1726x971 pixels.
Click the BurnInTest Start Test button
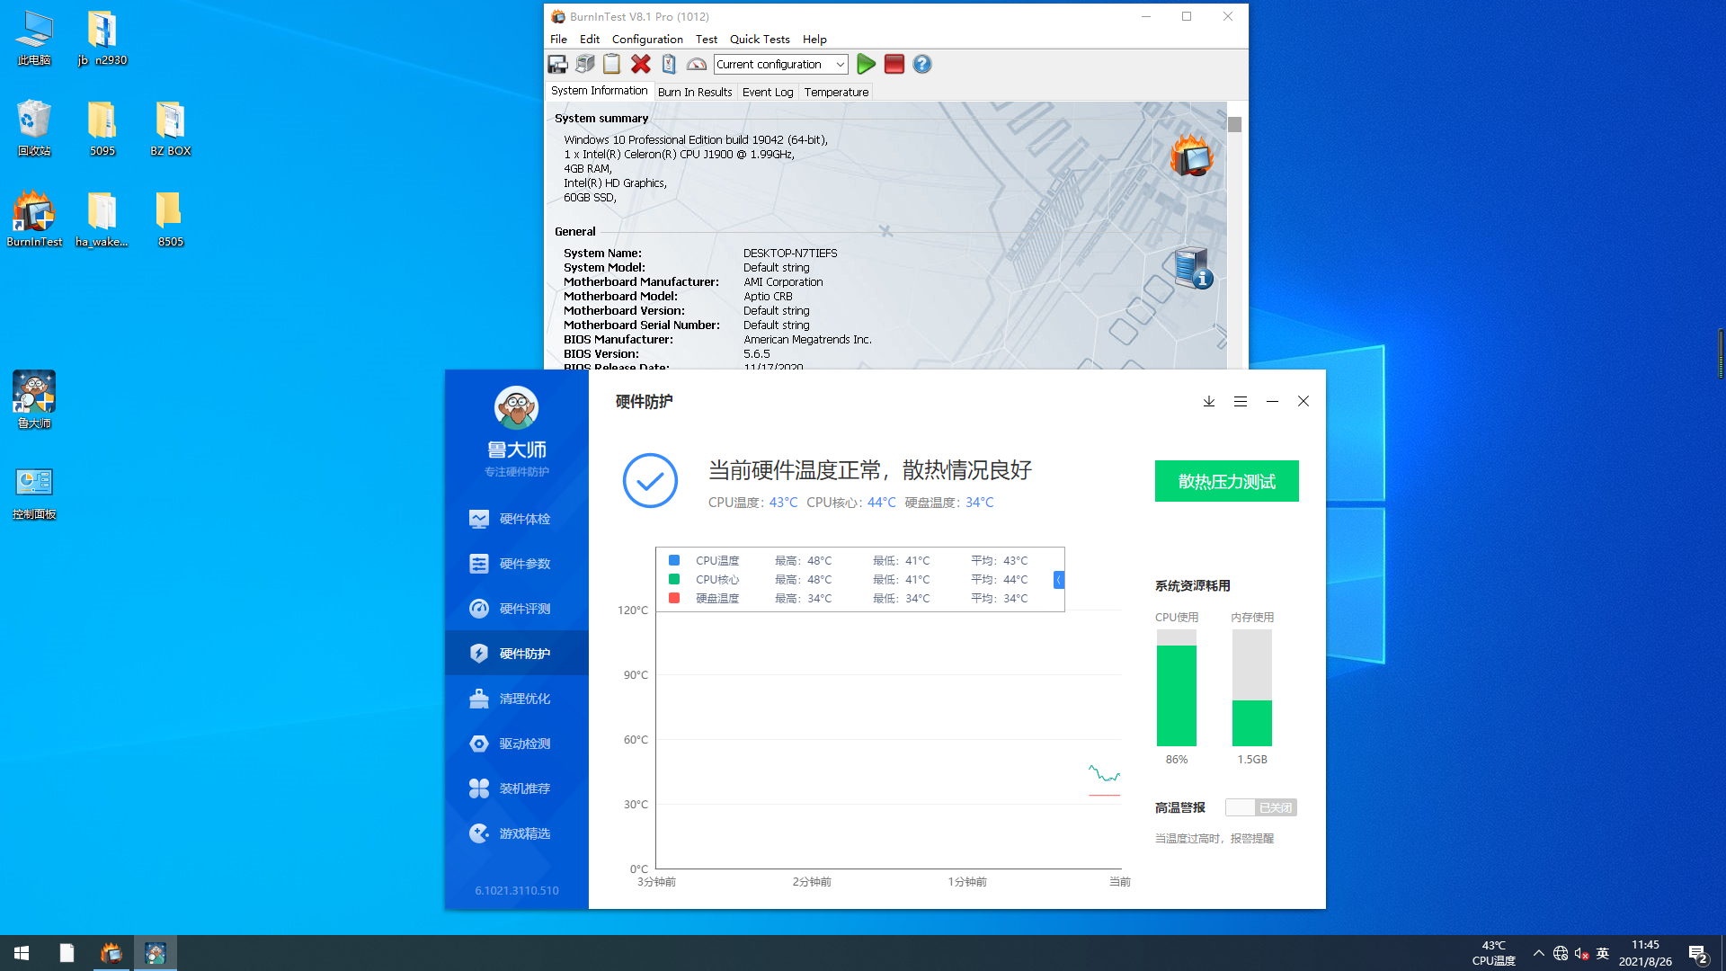866,64
